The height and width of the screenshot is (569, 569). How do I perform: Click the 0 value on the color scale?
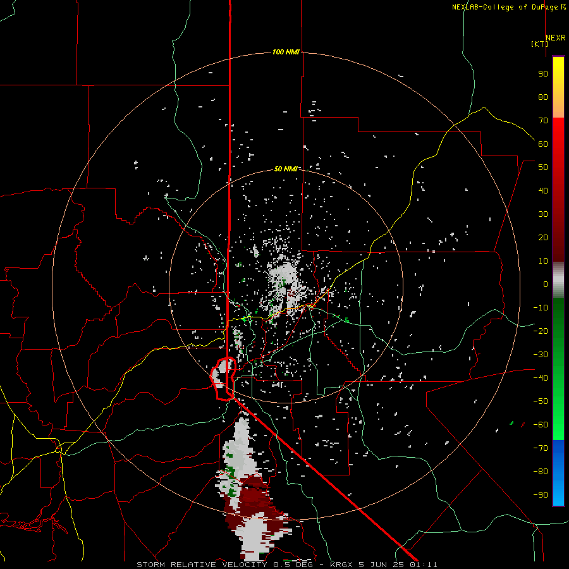[546, 284]
